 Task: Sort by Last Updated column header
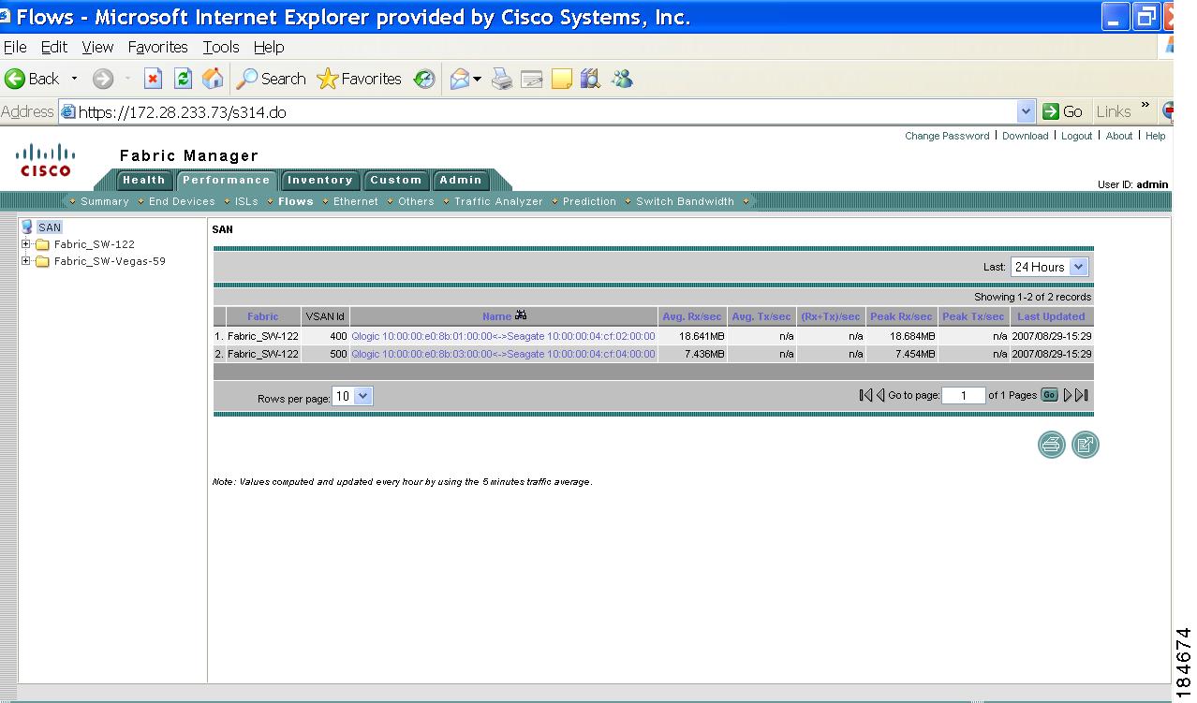click(1051, 316)
